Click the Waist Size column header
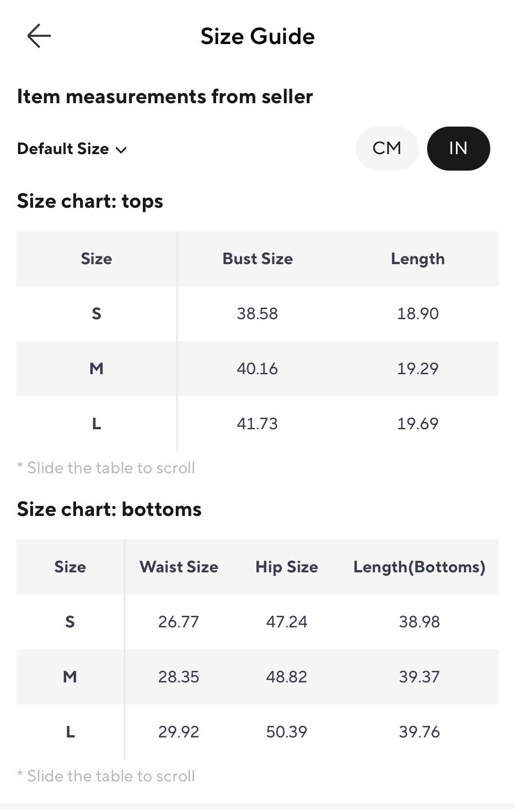Viewport: 515px width, 809px height. (x=179, y=567)
